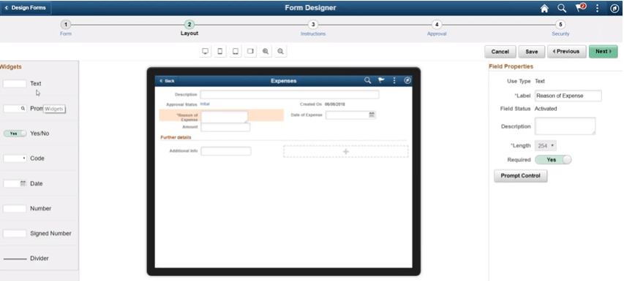Click the zoom out magnifier icon
The image size is (624, 281).
click(281, 51)
